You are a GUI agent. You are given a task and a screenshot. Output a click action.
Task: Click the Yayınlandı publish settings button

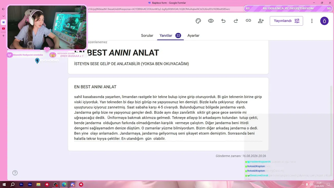pyautogui.click(x=286, y=21)
